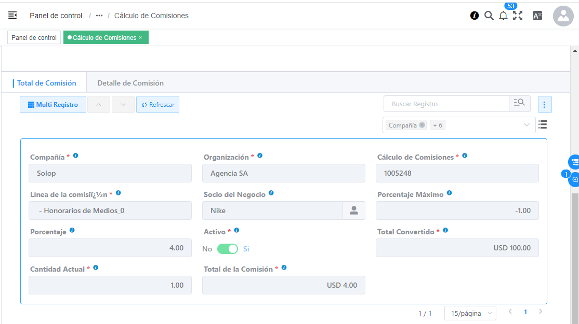Expand the breadcrumb ellipsis
The width and height of the screenshot is (579, 324).
[x=99, y=16]
